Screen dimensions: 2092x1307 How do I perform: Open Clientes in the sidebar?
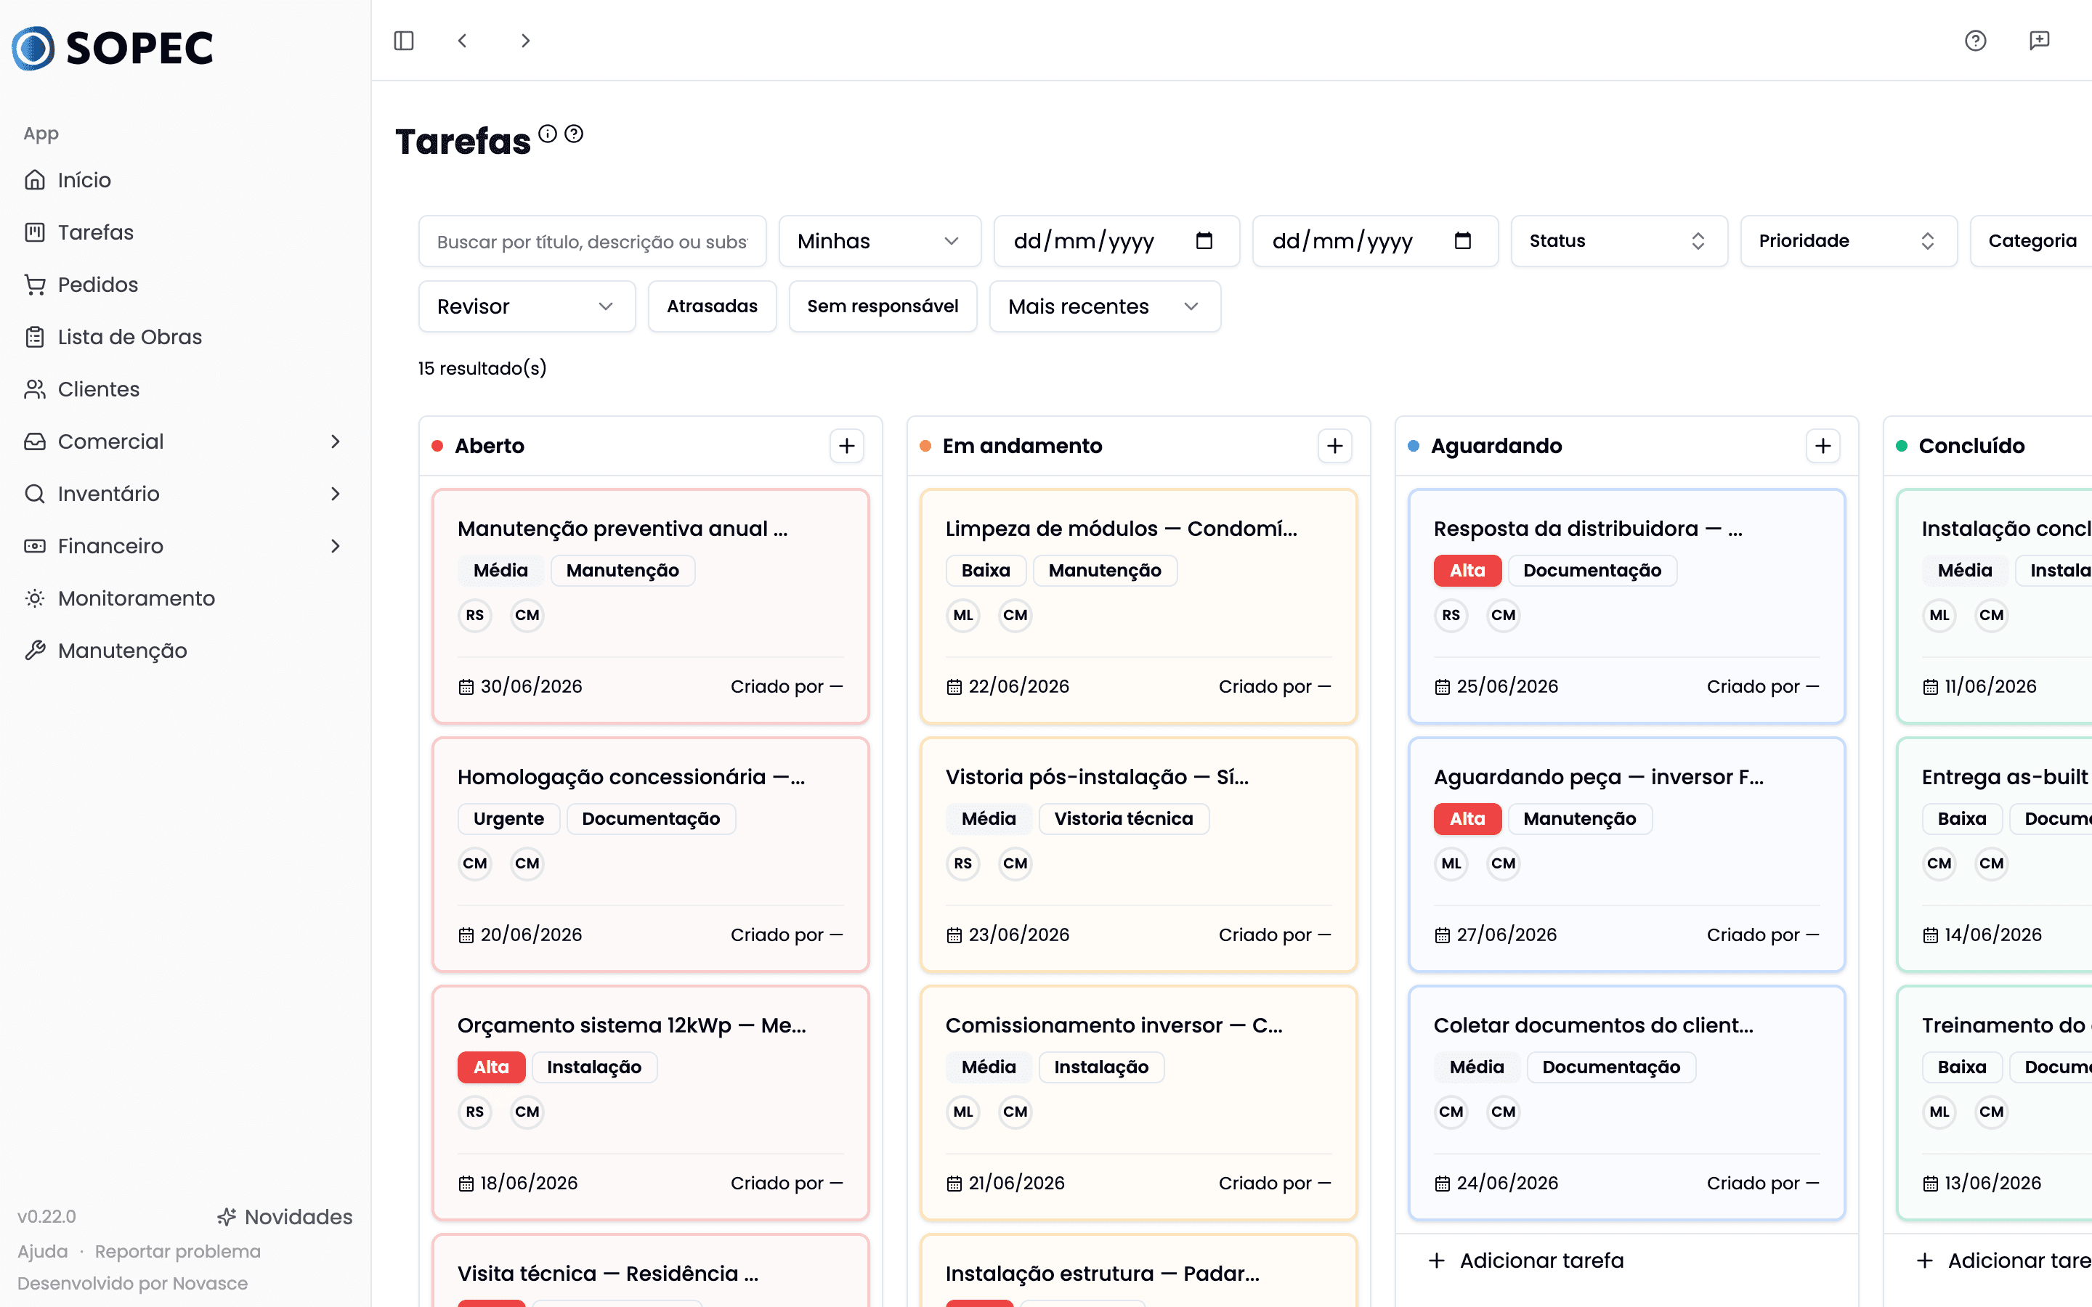184,389
